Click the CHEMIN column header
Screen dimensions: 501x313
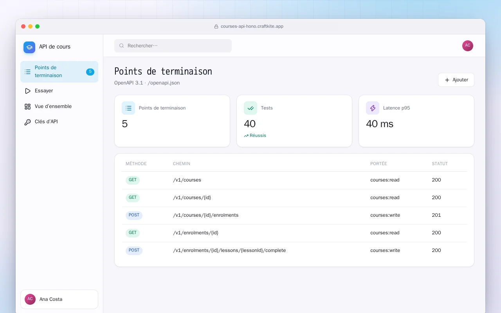tap(182, 164)
